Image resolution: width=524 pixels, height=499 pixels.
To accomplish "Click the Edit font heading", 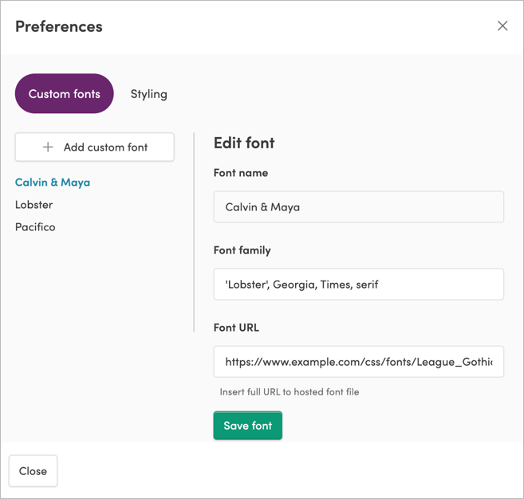I will pyautogui.click(x=244, y=143).
